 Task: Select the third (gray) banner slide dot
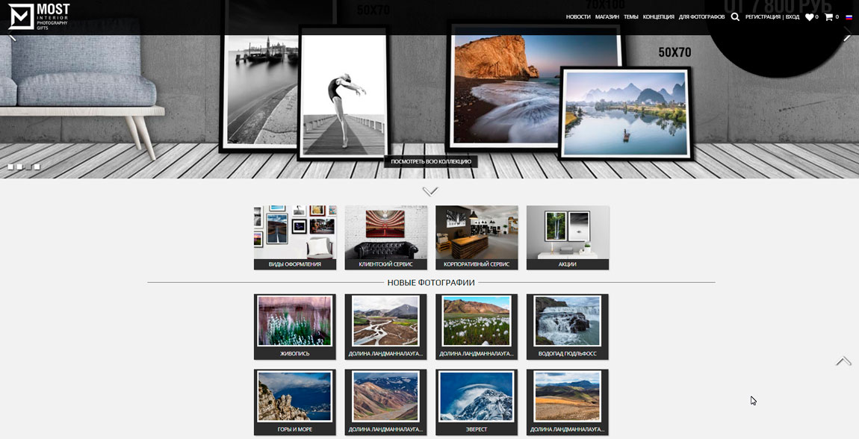click(28, 167)
